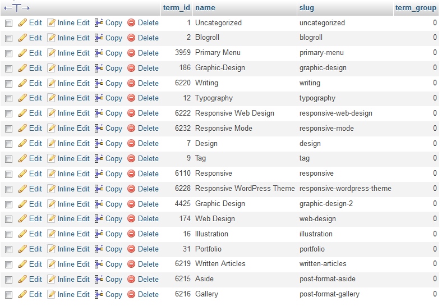Check the Blogroll row checkbox
The image size is (442, 306).
point(9,38)
